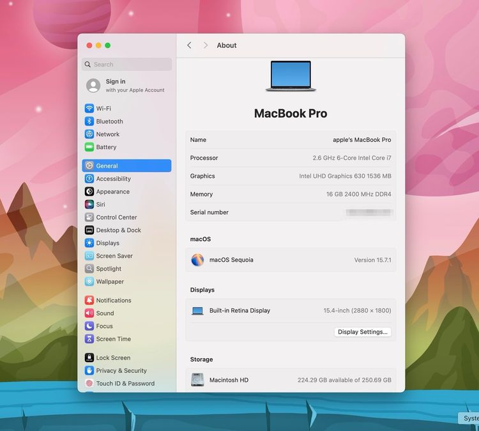
Task: Open the Desktop & Dock icon
Action: tap(89, 230)
